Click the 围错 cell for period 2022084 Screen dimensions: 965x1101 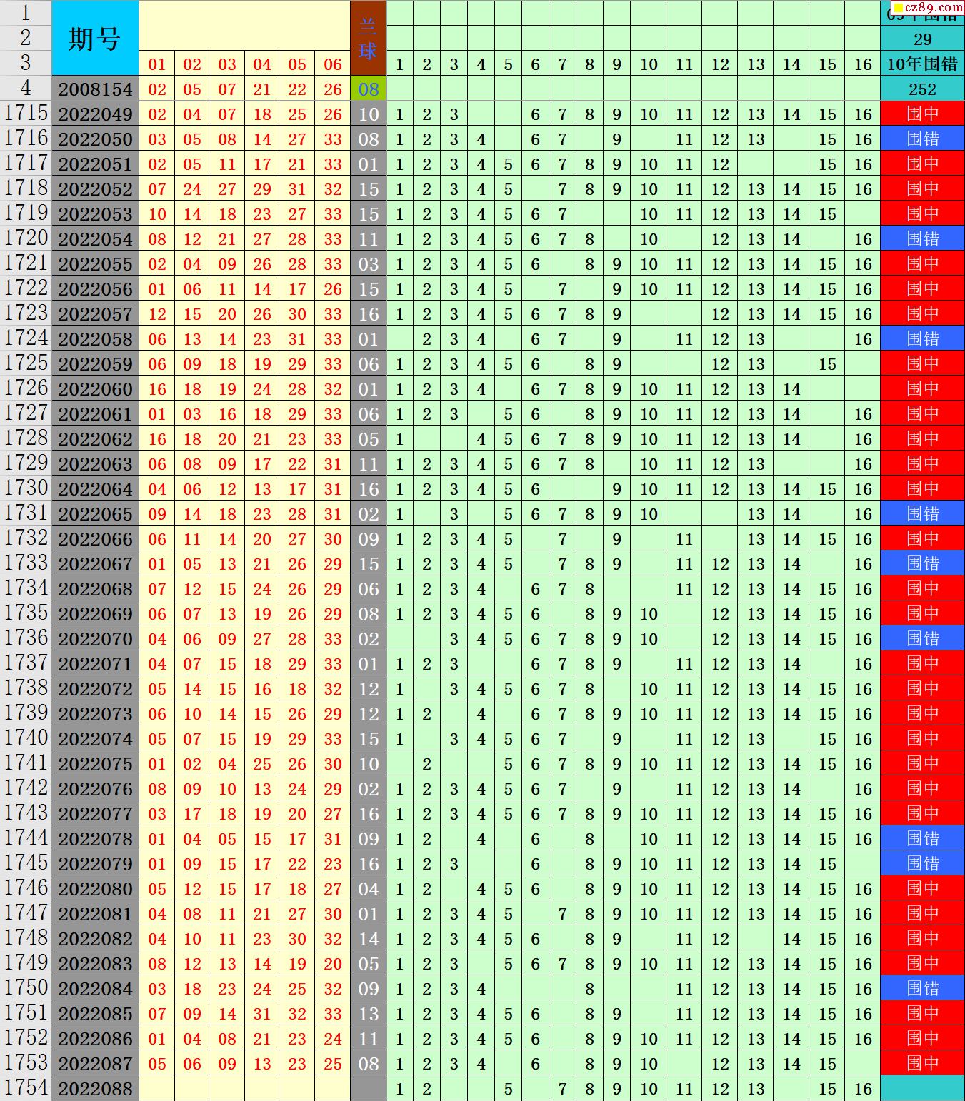(922, 989)
